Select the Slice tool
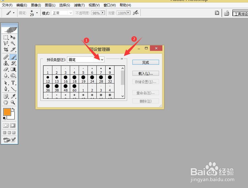 tap(13, 49)
